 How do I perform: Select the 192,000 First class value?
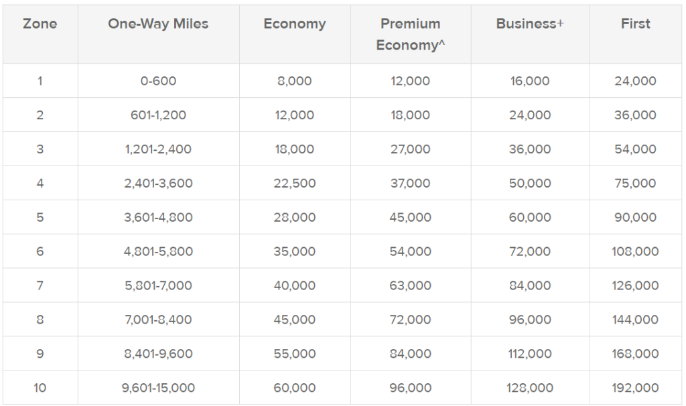[635, 388]
